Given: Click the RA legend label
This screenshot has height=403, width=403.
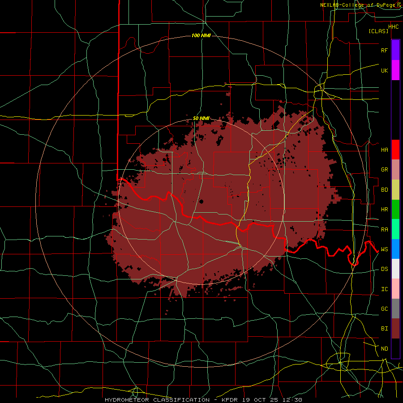Looking at the screenshot, I should (384, 230).
